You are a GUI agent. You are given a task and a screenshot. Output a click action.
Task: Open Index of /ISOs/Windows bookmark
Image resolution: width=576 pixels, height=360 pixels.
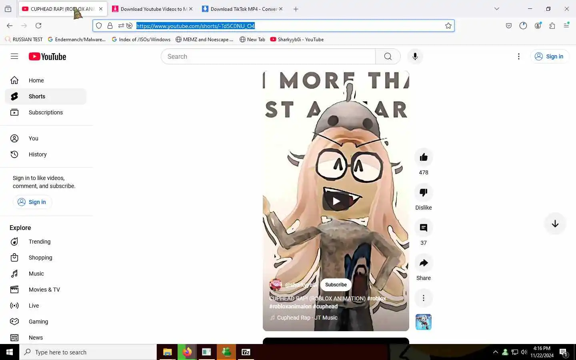pos(141,40)
